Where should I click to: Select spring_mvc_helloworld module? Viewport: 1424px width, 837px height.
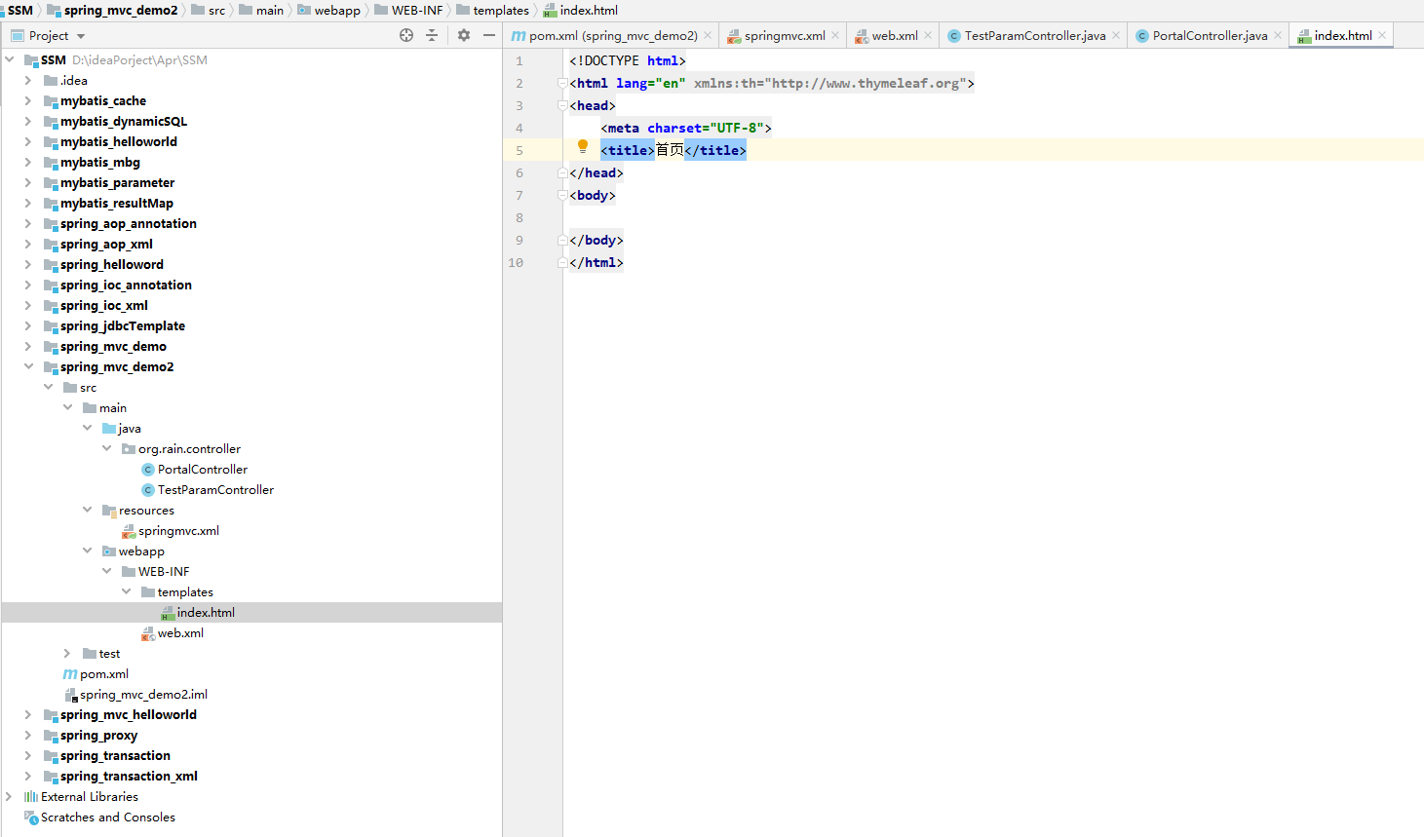pos(129,714)
